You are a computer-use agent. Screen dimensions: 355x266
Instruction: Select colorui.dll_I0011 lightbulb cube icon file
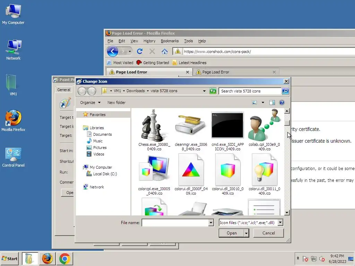pos(264,175)
